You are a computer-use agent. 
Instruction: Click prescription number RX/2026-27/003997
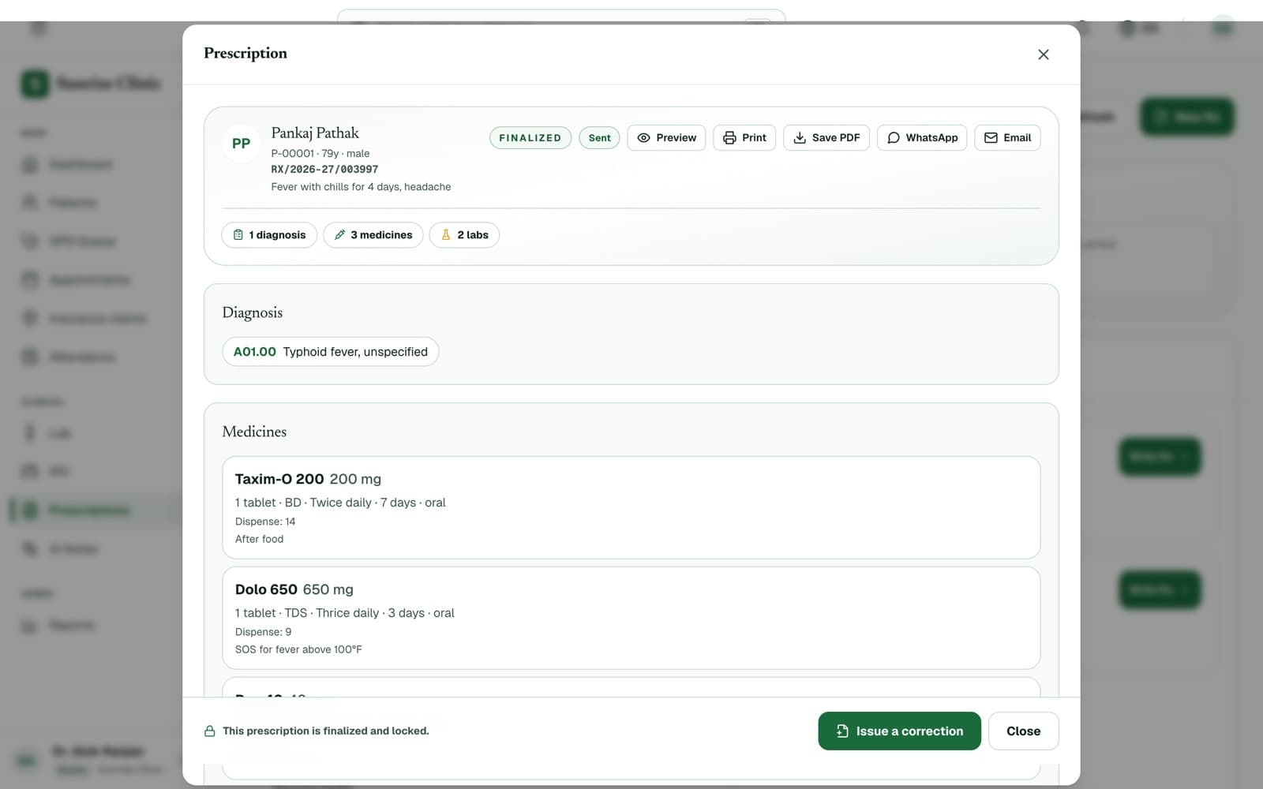(x=324, y=170)
